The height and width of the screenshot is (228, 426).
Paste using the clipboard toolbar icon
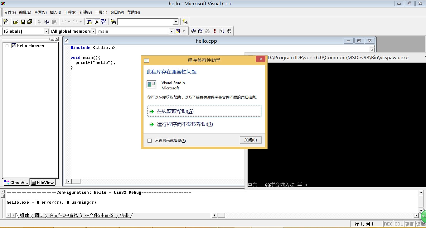(54, 22)
